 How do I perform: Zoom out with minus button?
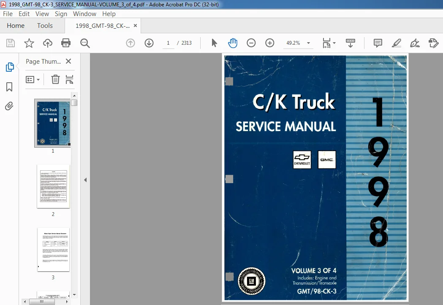251,43
